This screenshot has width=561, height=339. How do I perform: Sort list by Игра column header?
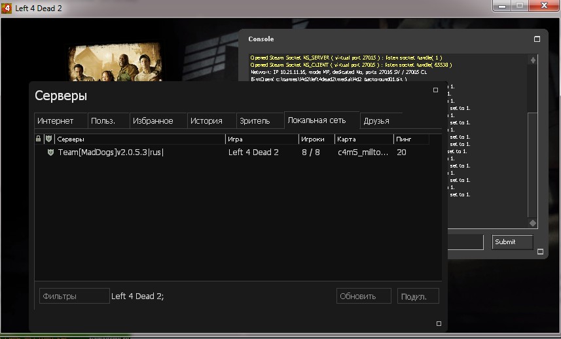click(262, 139)
